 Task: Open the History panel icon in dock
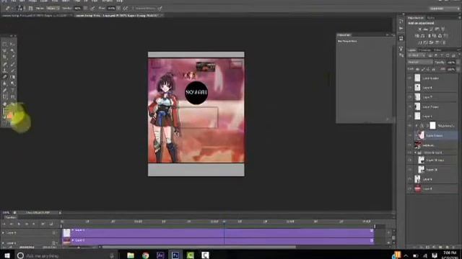pyautogui.click(x=401, y=21)
